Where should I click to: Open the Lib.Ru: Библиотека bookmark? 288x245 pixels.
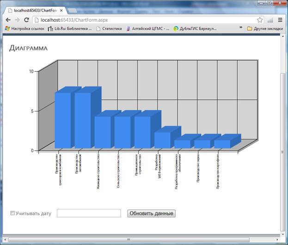pos(70,29)
